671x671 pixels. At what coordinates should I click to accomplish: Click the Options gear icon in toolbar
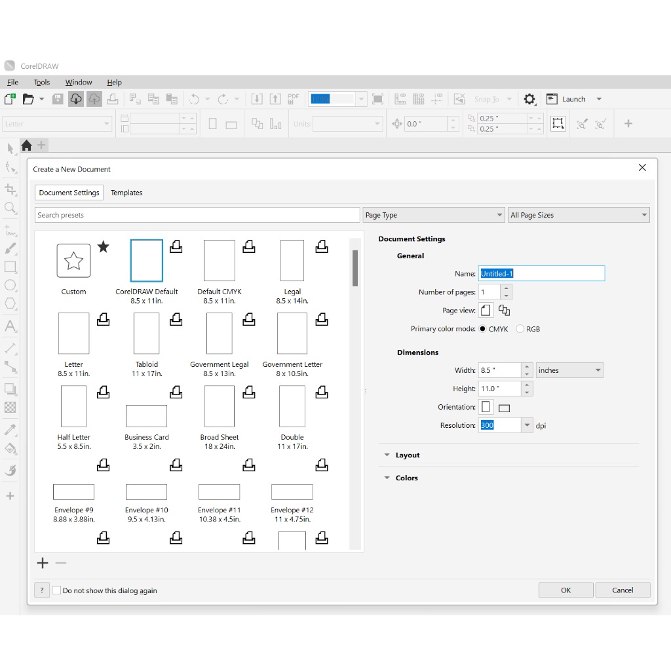tap(529, 100)
